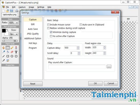Select the Capture settings category
Viewport: 140px width, 105px height.
(33, 20)
